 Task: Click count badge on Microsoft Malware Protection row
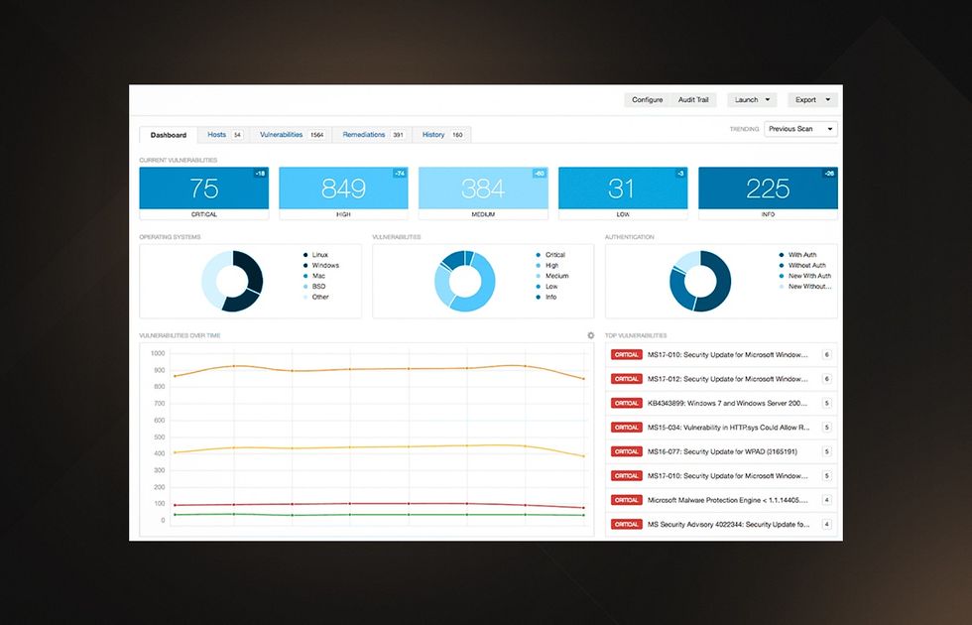point(826,500)
